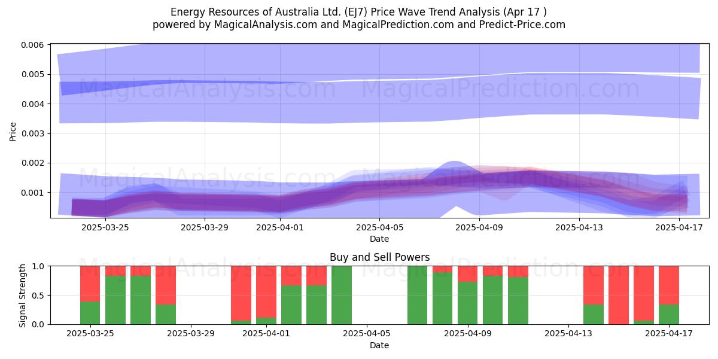Click the 2025-03-25 date tick under the price chart
This screenshot has height=359, width=718.
pyautogui.click(x=105, y=227)
